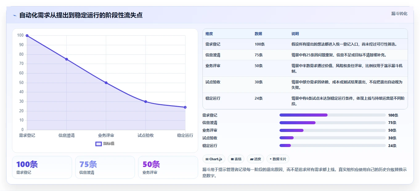Click the 试点验收 x-axis label on the chart
Image resolution: width=420 pixels, height=191 pixels.
[x=146, y=135]
